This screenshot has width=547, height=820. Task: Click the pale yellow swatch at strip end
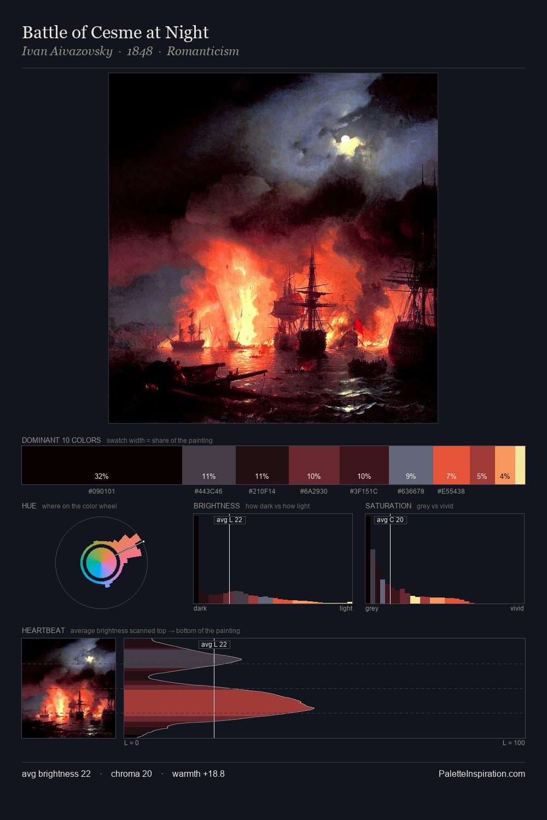(520, 465)
